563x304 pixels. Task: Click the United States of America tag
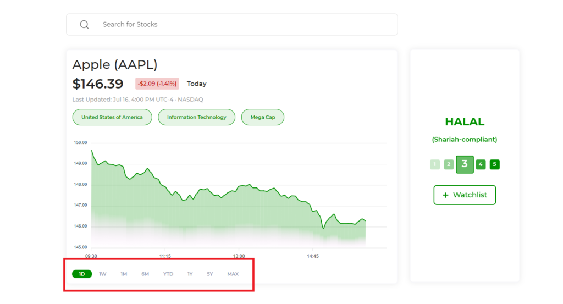click(112, 117)
